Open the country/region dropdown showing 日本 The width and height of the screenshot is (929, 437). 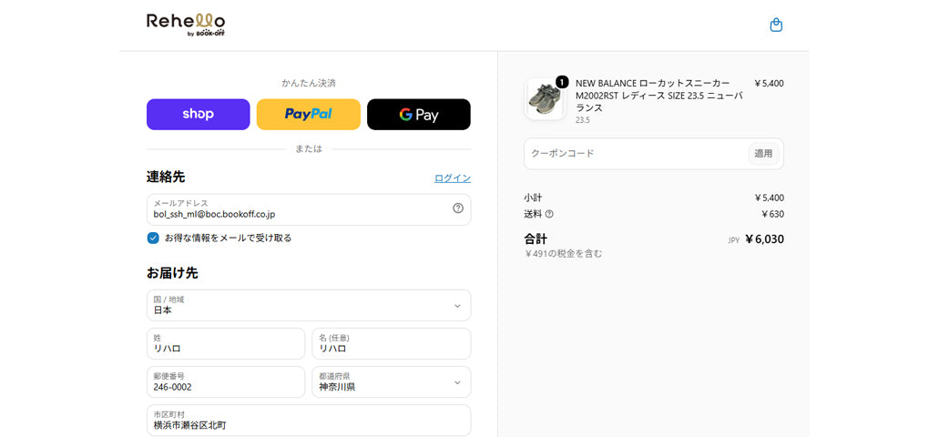tap(309, 305)
